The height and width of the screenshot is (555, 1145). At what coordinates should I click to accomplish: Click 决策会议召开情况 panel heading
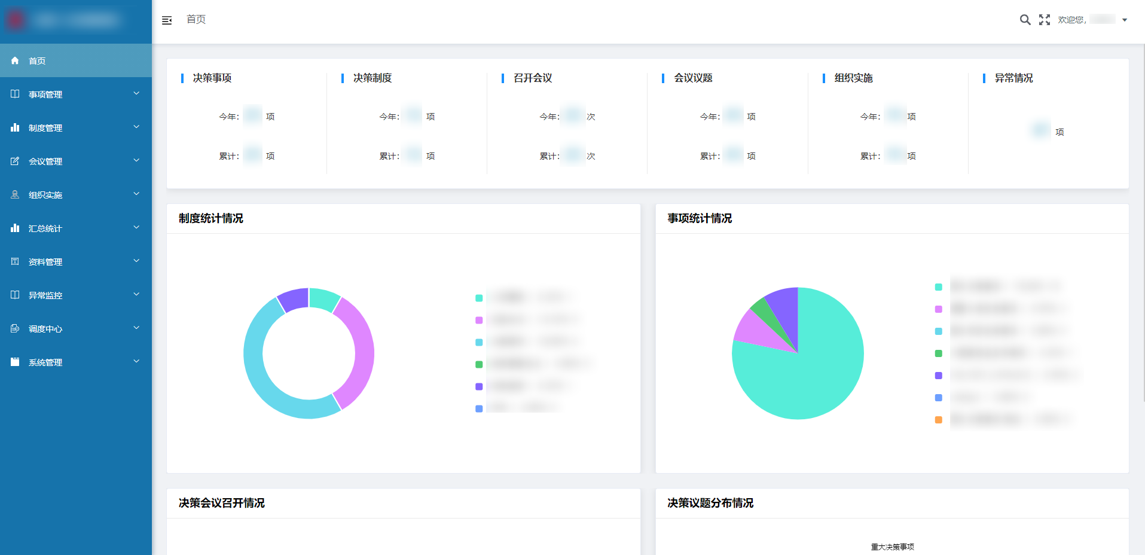point(222,503)
